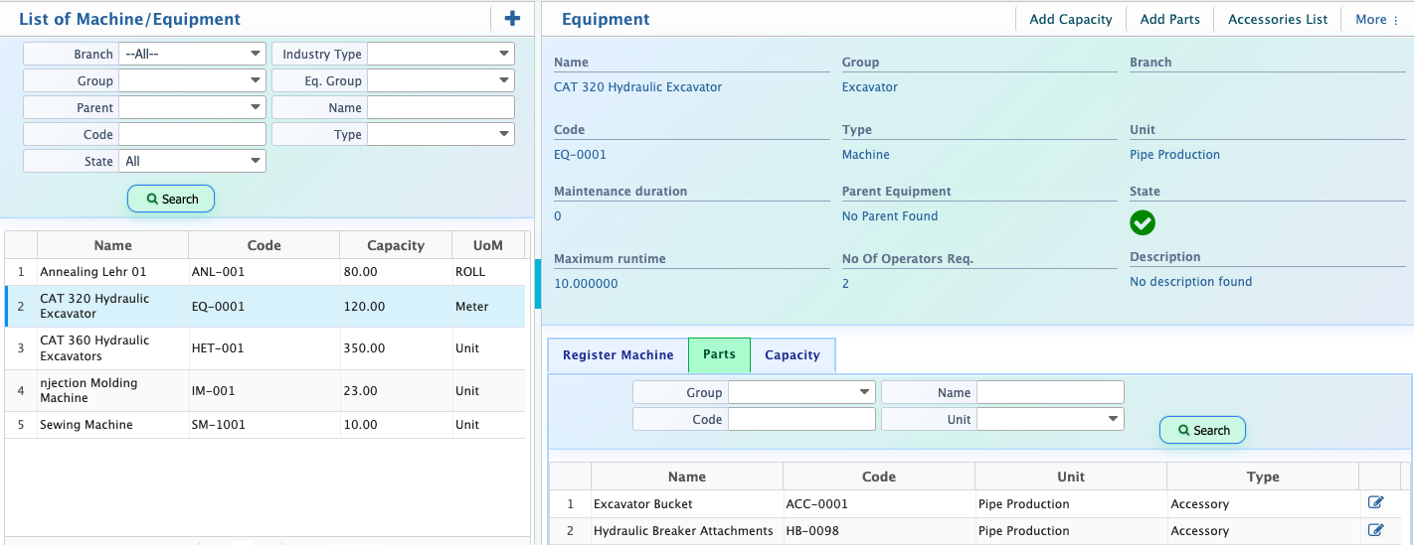Click capacity value 350.00
The image size is (1414, 545).
pyautogui.click(x=396, y=348)
